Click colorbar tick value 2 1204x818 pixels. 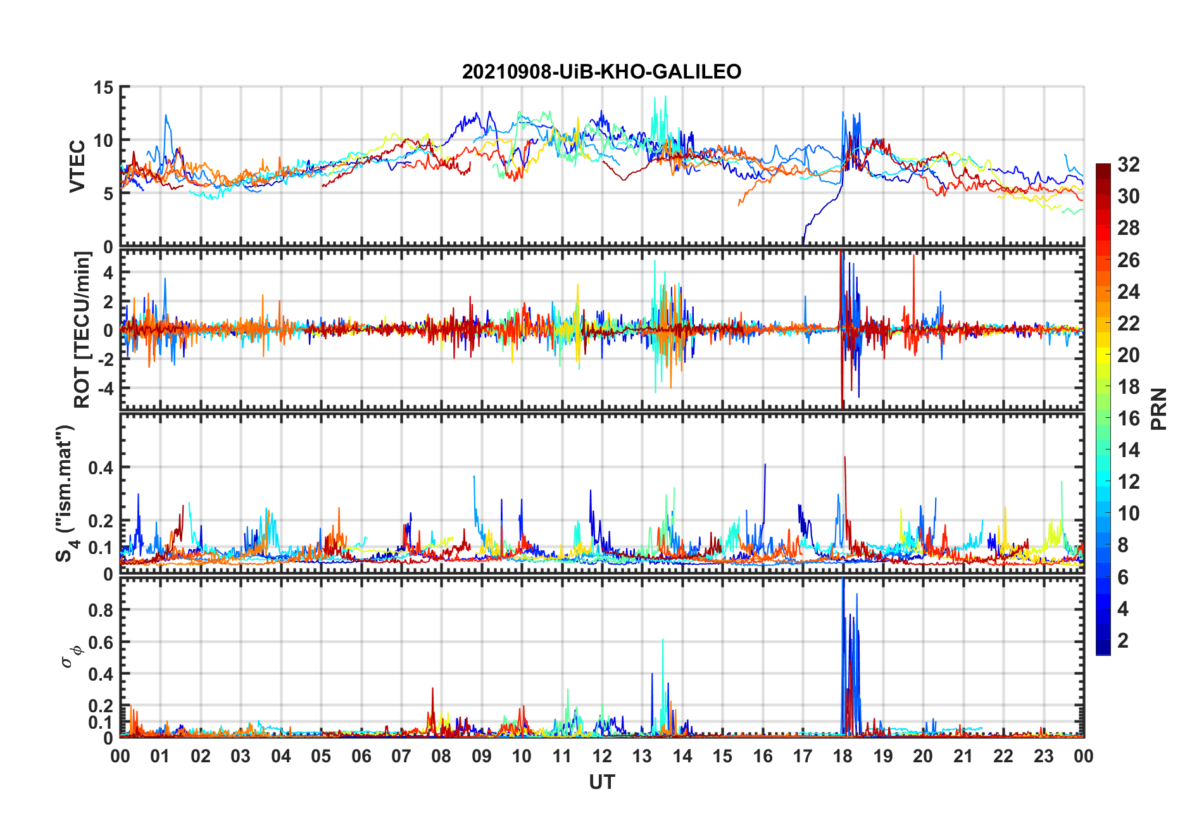point(1123,640)
